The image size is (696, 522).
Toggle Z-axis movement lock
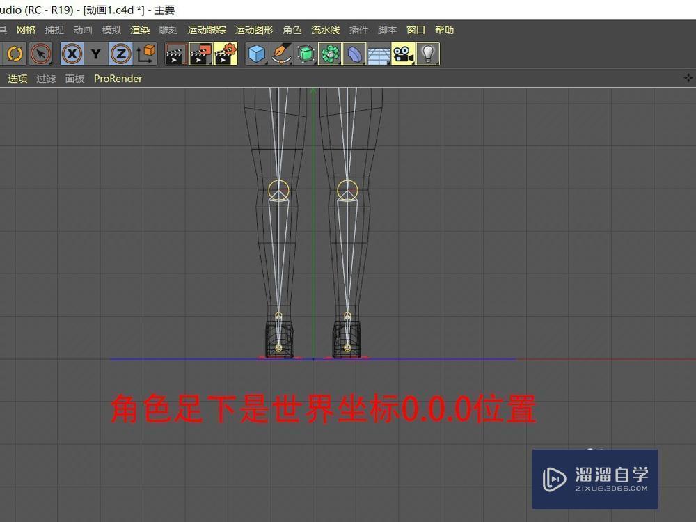click(x=118, y=54)
